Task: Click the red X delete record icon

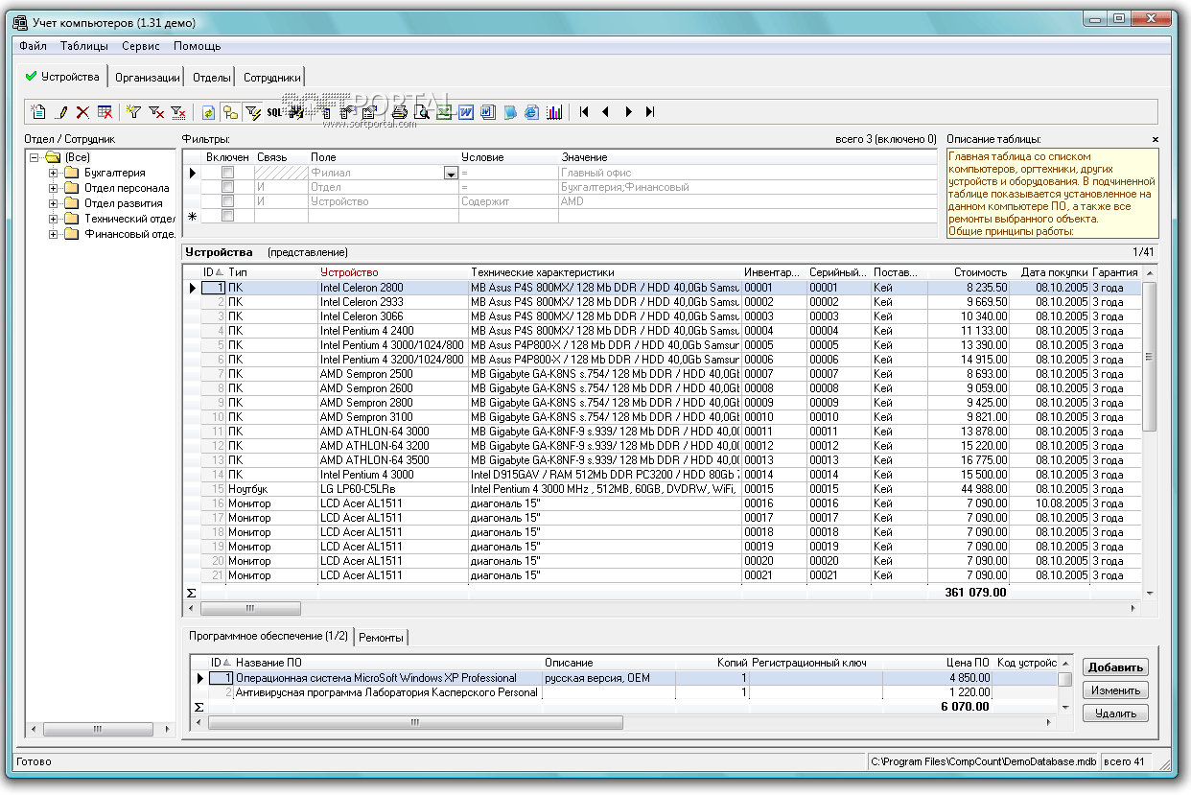Action: [x=82, y=112]
